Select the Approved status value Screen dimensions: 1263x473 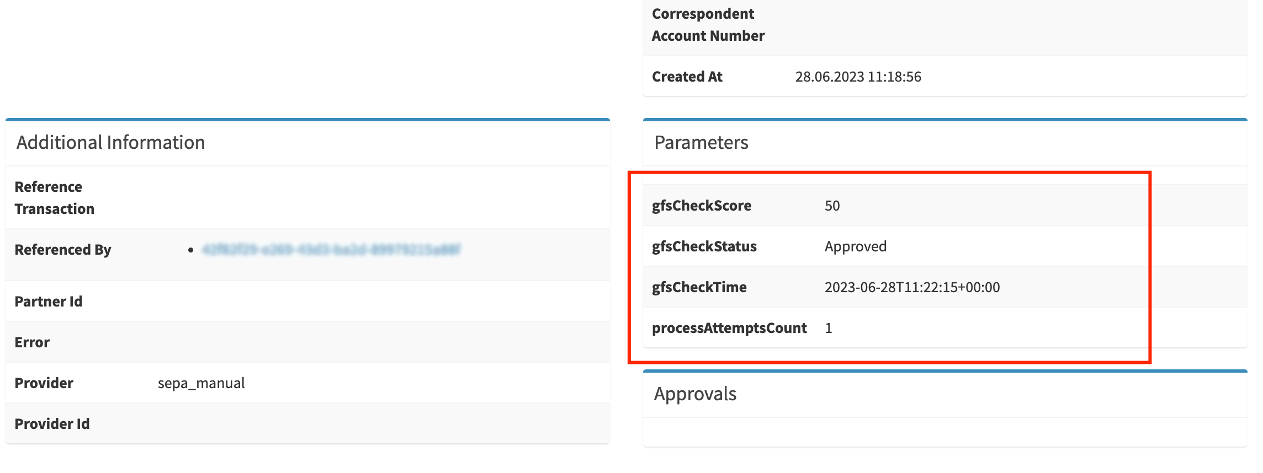click(856, 246)
